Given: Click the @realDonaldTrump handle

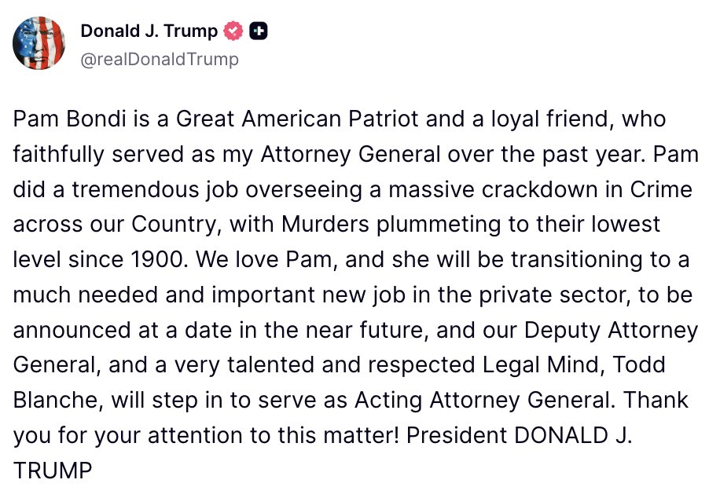Looking at the screenshot, I should point(160,59).
